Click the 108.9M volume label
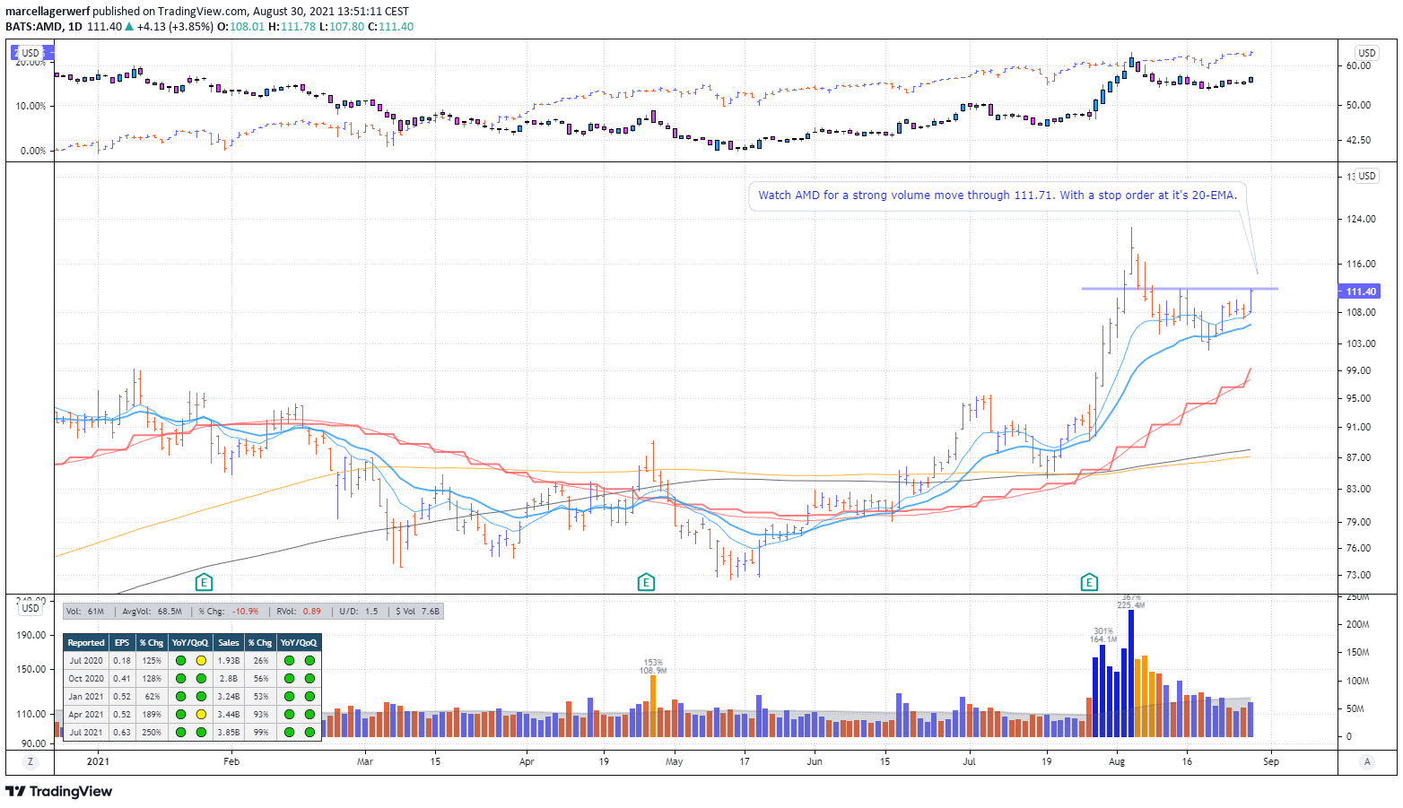The image size is (1403, 808). tap(653, 671)
